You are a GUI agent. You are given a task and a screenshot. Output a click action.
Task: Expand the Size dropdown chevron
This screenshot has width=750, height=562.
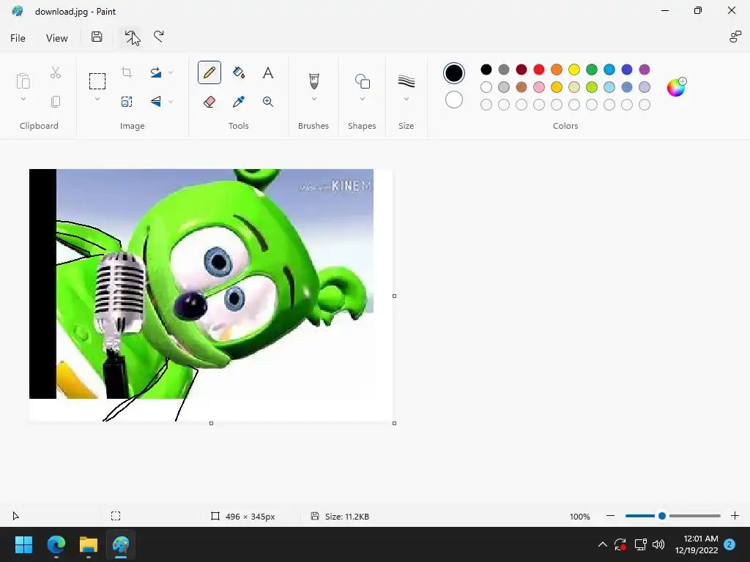406,99
